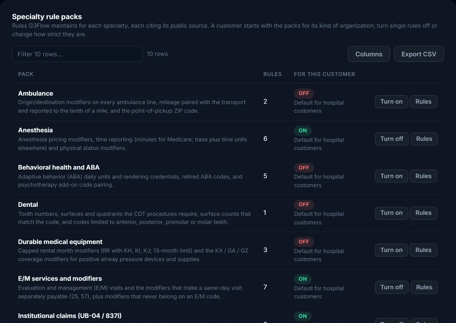Open Rules for the Anesthesia pack

(x=424, y=139)
